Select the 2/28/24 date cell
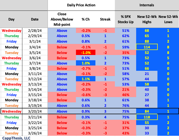 (34, 31)
